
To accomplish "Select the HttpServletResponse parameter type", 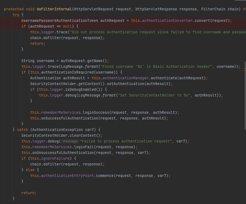I will coord(156,9).
